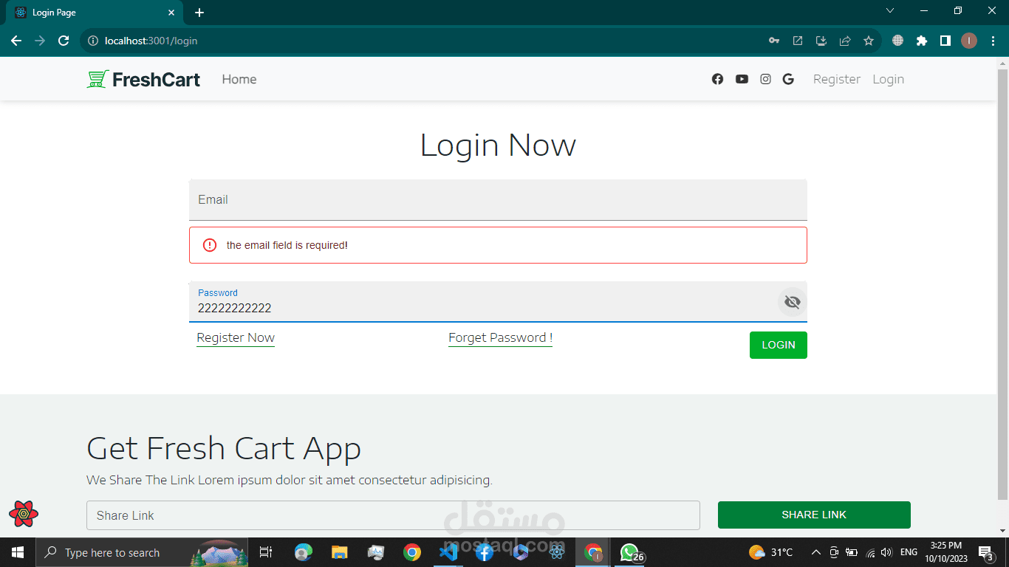Image resolution: width=1009 pixels, height=567 pixels.
Task: Open the YouTube icon in navbar
Action: tap(742, 79)
